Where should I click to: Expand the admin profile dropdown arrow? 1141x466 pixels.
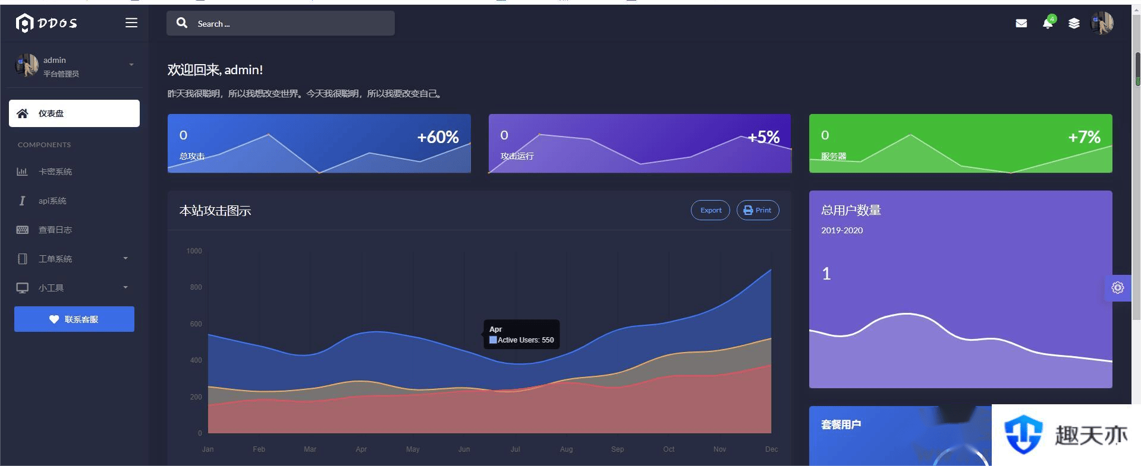[131, 65]
